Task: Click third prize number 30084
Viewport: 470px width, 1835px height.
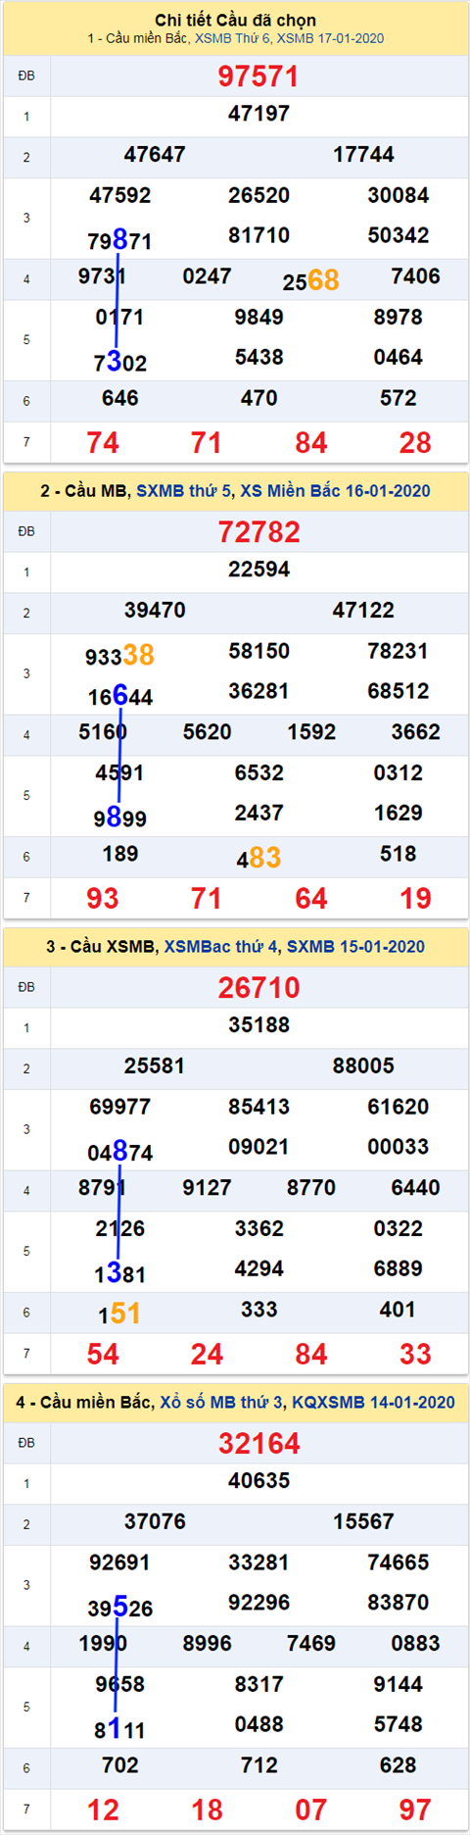Action: pos(399,195)
